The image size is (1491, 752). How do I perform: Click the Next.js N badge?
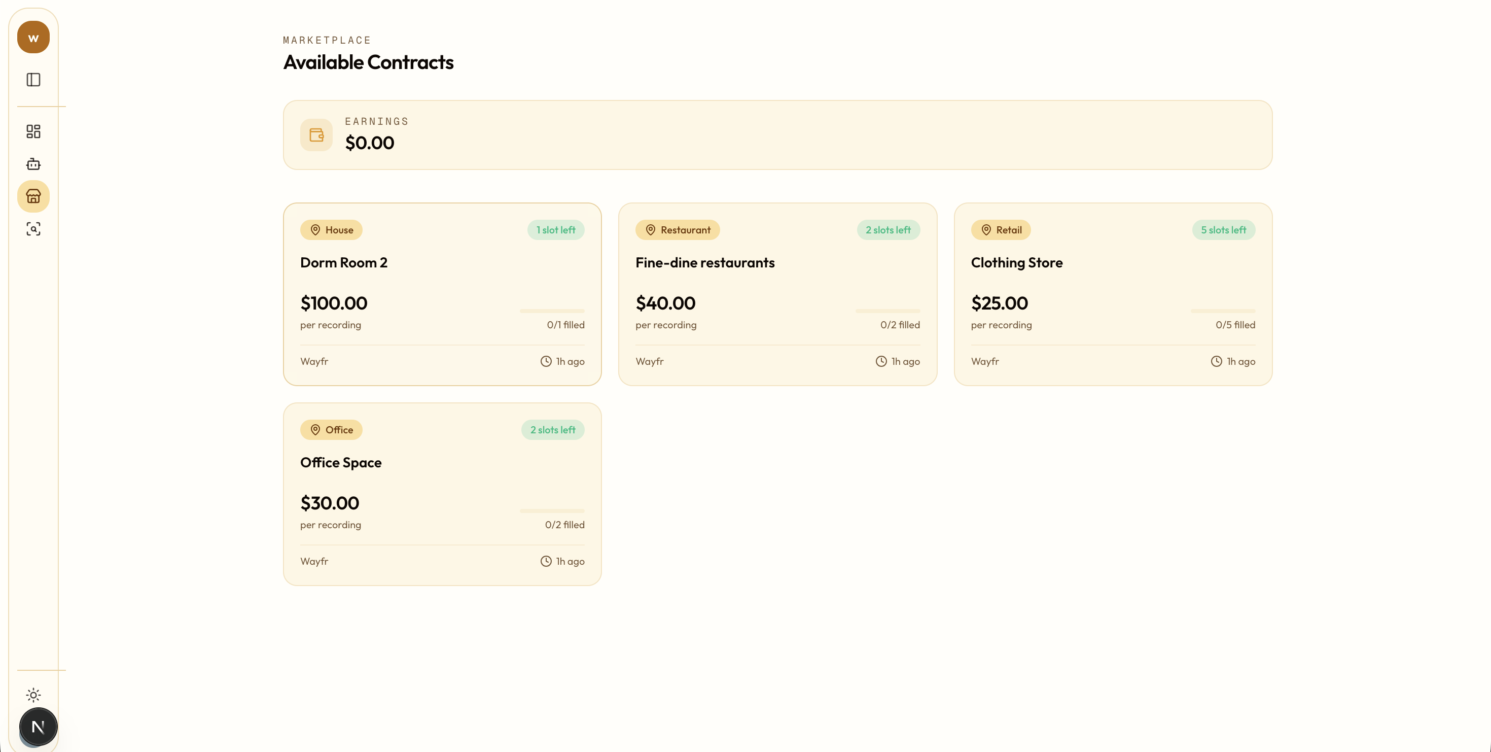click(38, 727)
